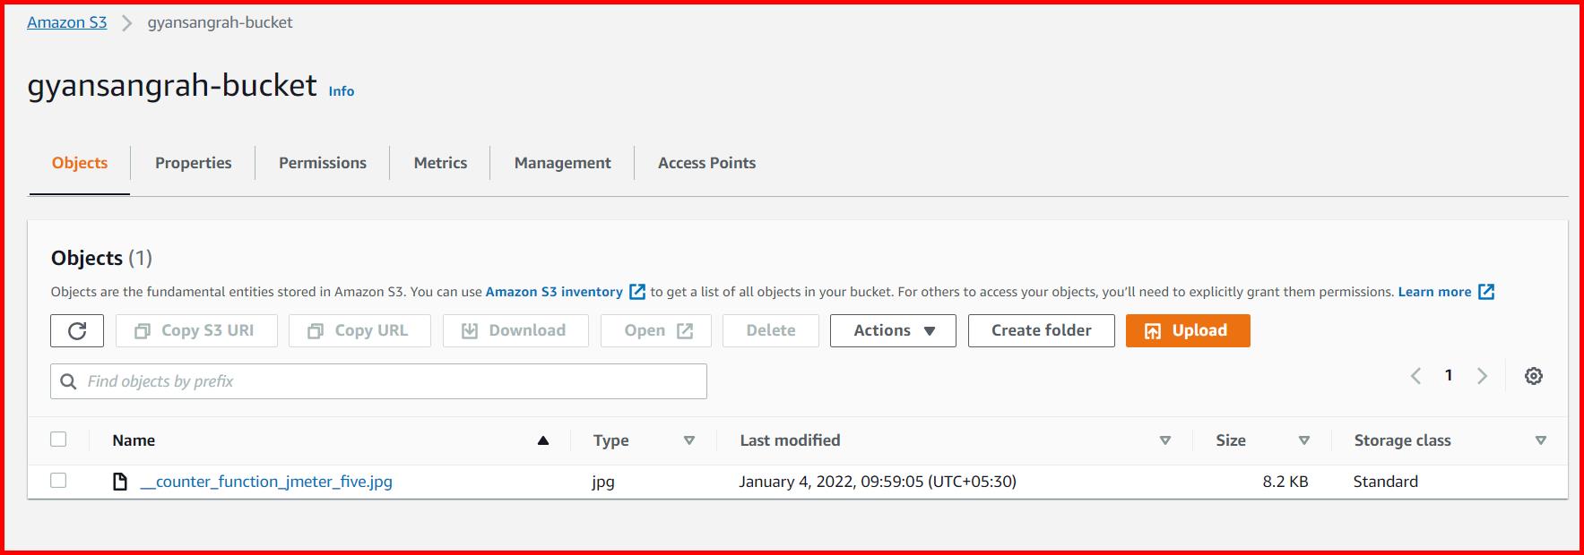Focus the Find objects by prefix field

(x=378, y=381)
